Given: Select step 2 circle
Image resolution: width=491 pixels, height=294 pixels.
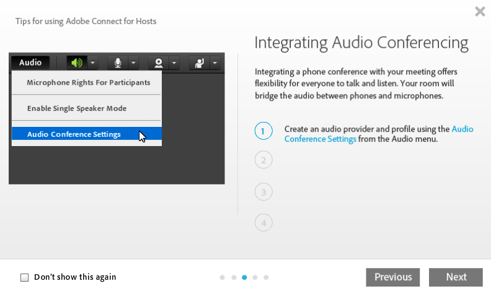Looking at the screenshot, I should click(x=263, y=160).
